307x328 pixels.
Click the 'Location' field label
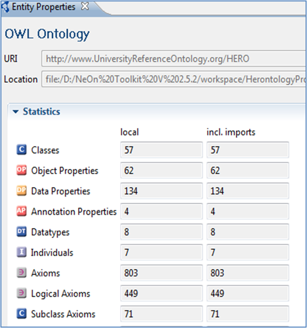click(x=21, y=80)
